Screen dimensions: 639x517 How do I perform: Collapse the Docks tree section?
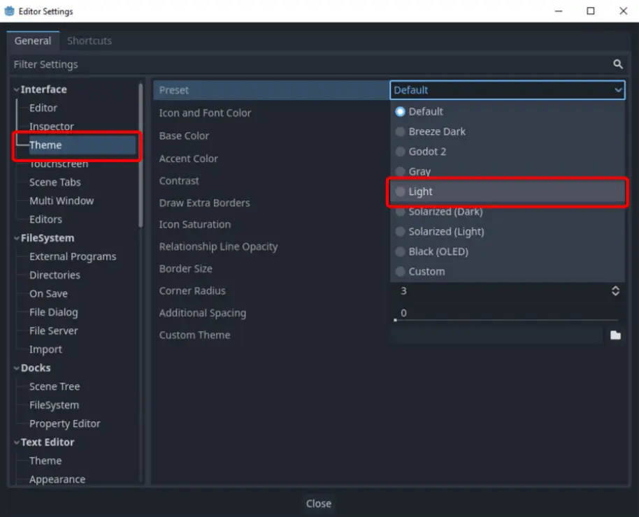click(x=17, y=368)
